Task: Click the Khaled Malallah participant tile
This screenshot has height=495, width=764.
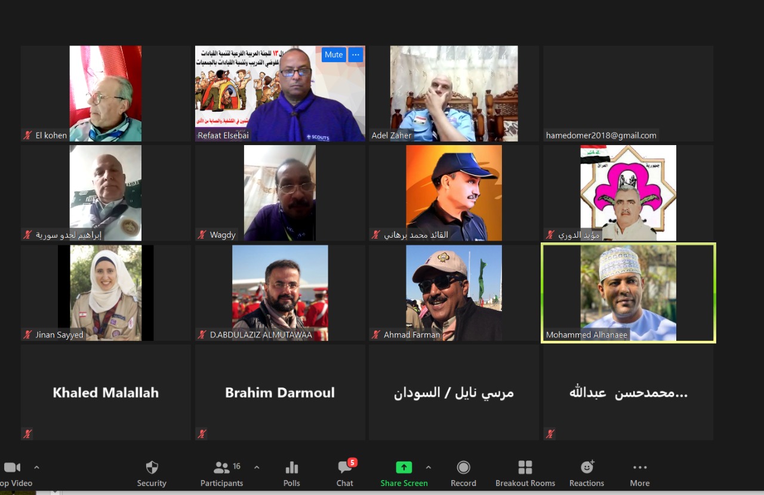Action: point(106,392)
